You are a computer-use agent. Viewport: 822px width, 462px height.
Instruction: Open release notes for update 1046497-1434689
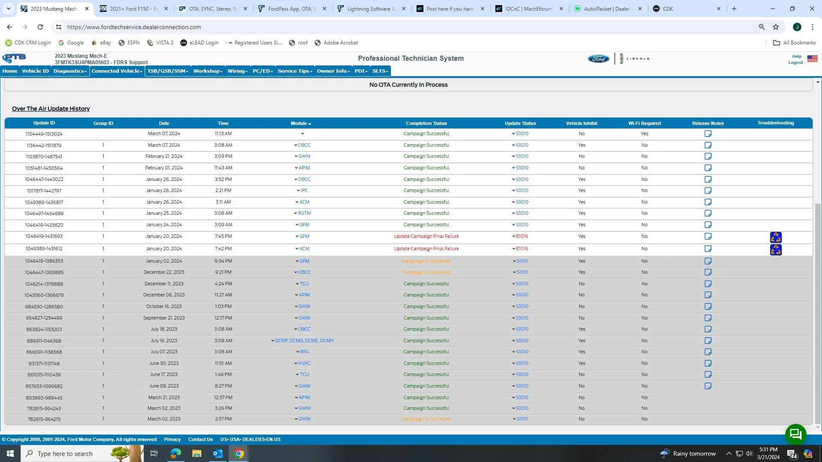pos(708,213)
